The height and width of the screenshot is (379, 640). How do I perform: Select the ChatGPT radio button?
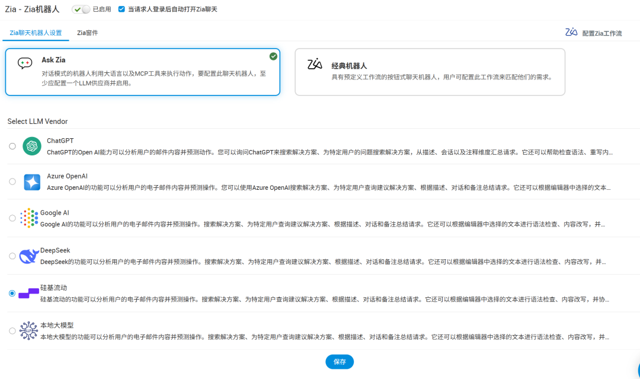(12, 146)
